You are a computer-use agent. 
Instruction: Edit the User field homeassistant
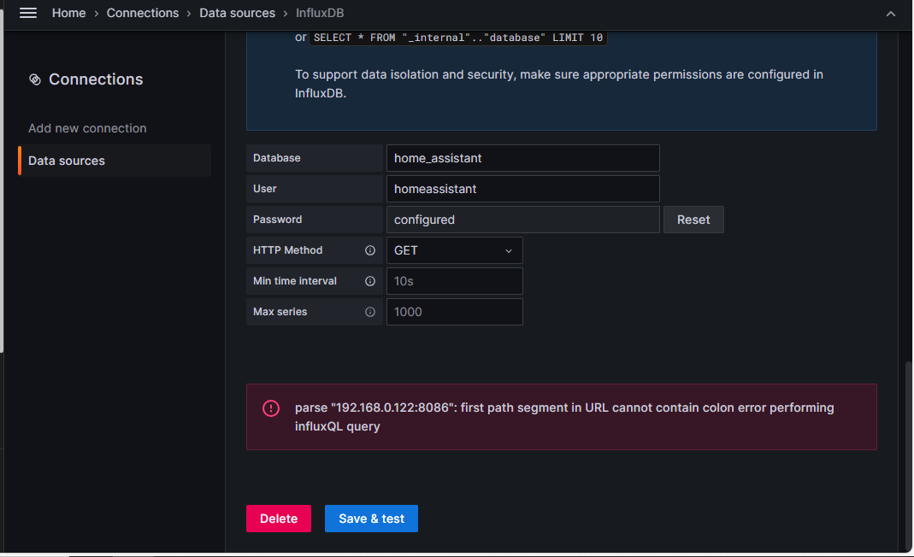tap(523, 189)
